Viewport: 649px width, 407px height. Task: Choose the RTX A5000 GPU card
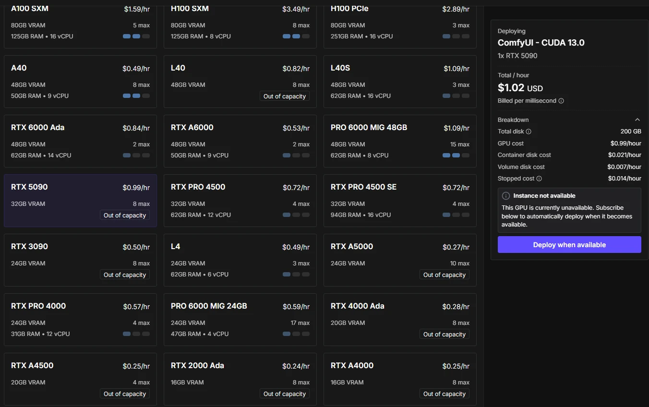(x=400, y=260)
